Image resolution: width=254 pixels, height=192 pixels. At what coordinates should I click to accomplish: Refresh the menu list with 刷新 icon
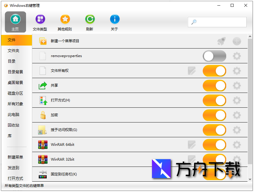[90, 20]
